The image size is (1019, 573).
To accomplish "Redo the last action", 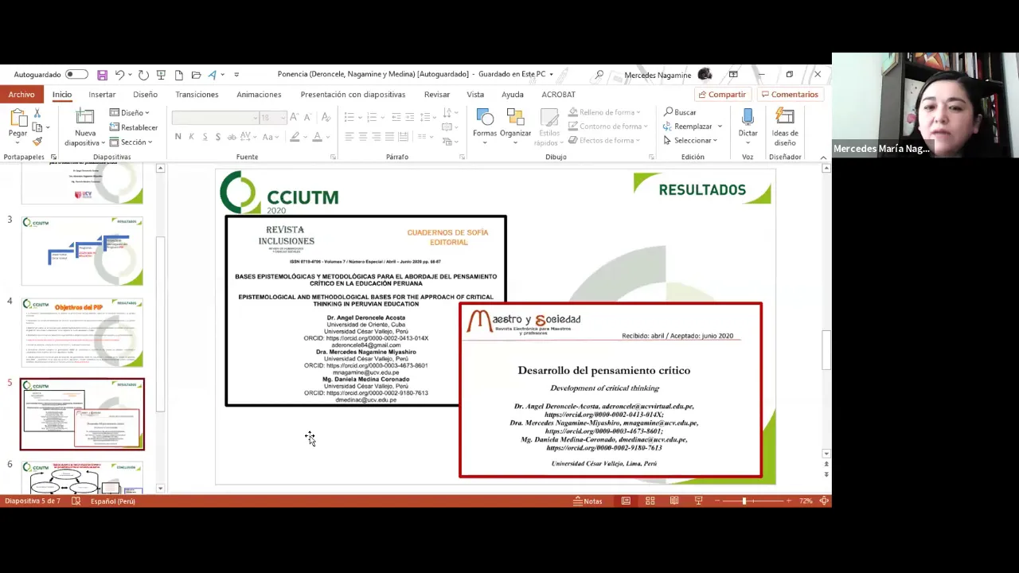I will (x=143, y=75).
